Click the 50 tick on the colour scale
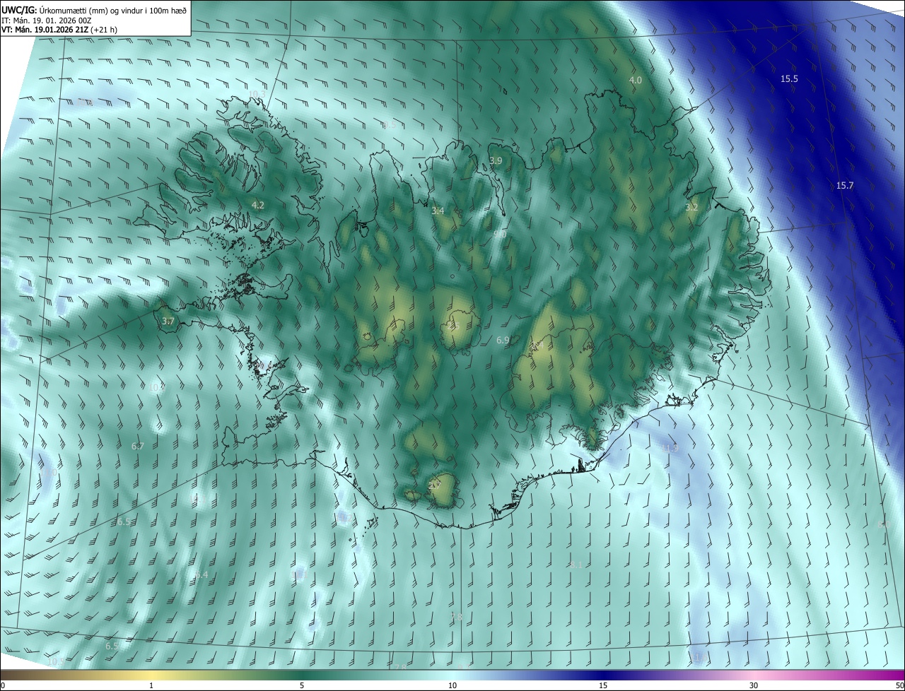This screenshot has height=691, width=905. pyautogui.click(x=899, y=685)
